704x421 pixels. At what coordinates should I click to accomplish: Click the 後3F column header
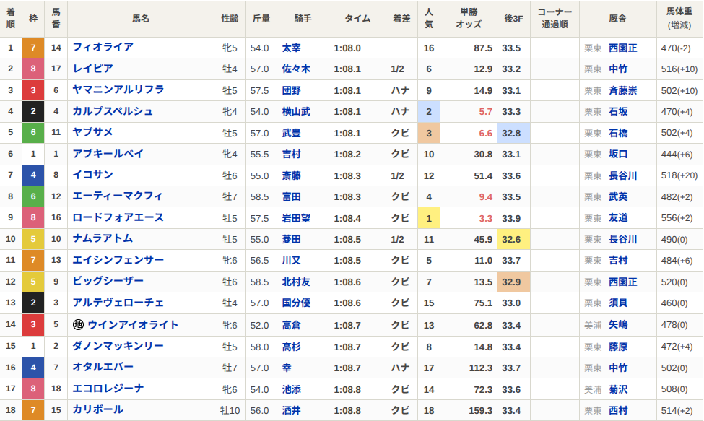click(x=513, y=19)
